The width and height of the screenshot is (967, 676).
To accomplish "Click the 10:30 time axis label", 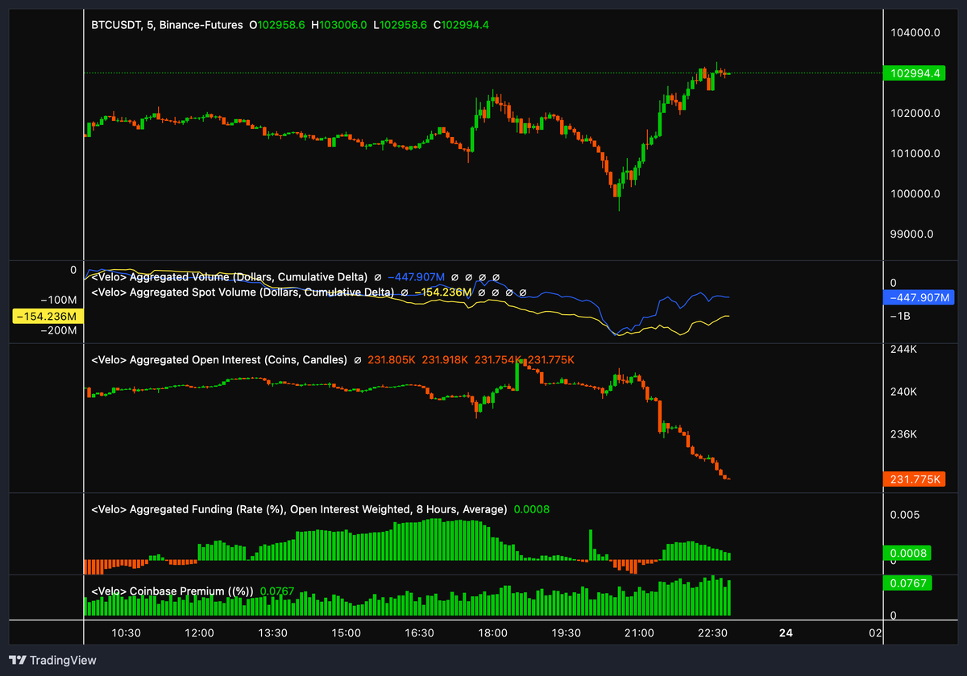I will [126, 633].
